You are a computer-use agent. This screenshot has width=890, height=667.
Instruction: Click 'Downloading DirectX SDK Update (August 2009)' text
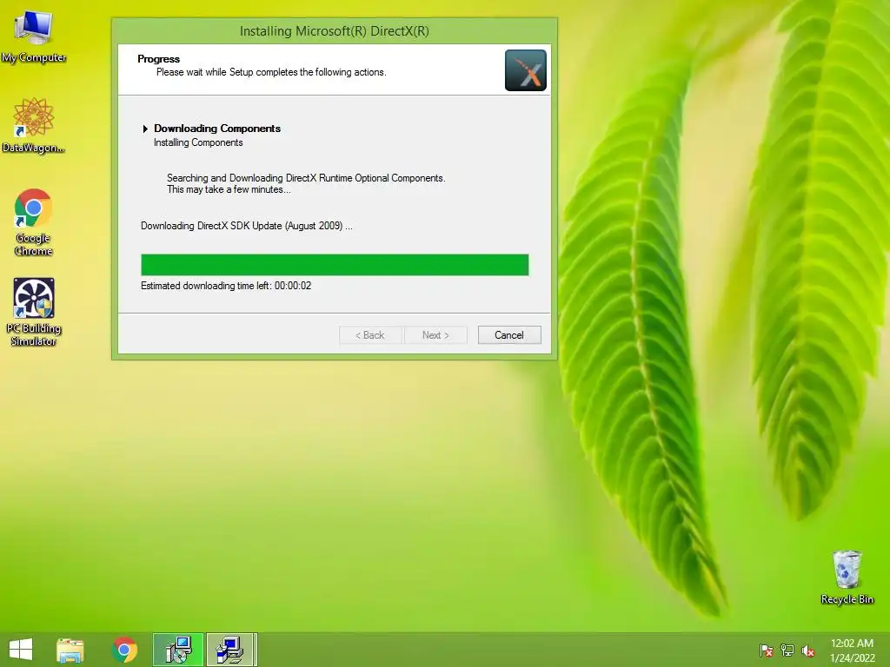click(x=246, y=226)
